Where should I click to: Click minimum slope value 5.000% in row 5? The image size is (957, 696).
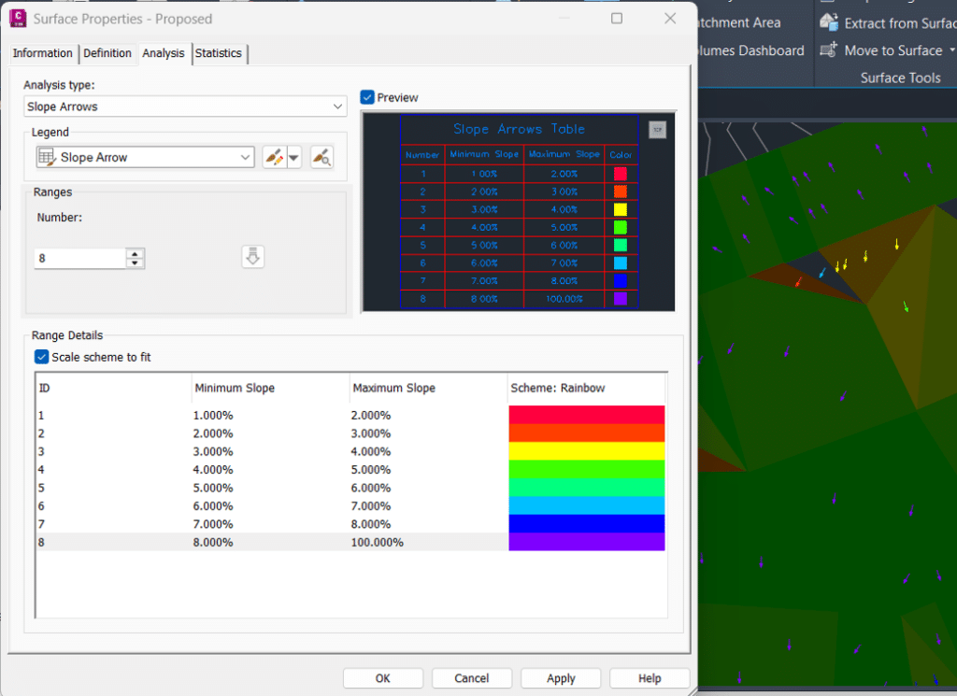pos(213,488)
